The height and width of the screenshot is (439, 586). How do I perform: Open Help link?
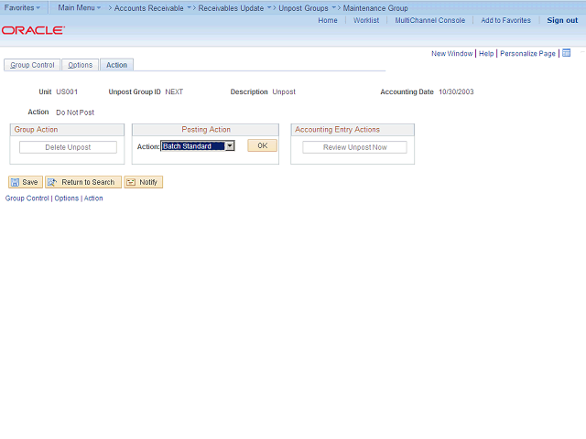click(486, 53)
